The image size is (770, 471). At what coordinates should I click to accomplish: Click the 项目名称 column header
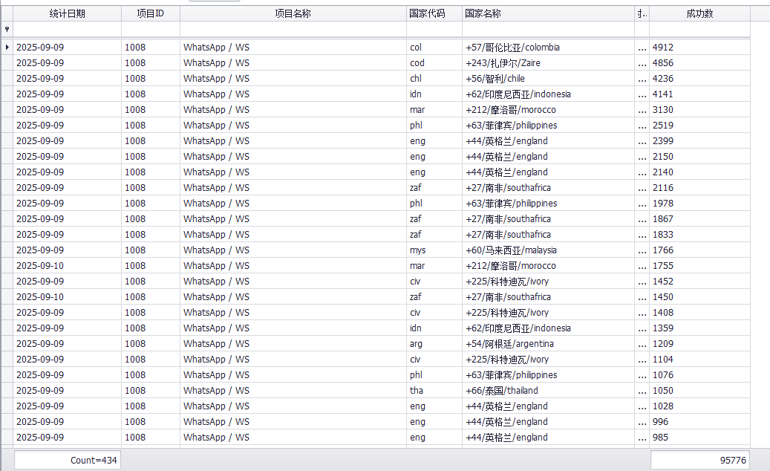[293, 14]
